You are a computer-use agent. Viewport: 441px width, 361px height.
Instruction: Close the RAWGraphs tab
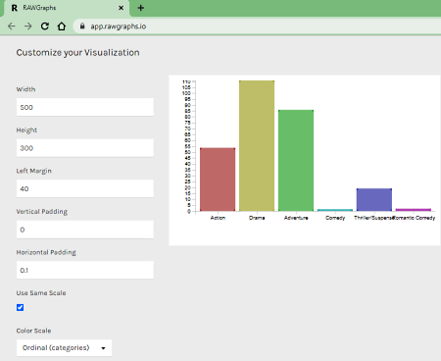tap(121, 8)
